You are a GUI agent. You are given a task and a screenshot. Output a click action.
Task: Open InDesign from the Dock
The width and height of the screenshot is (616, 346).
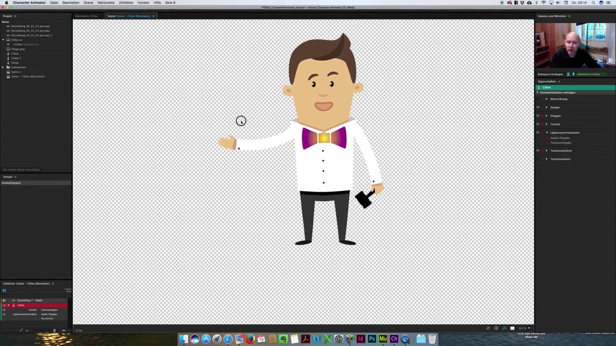tap(360, 339)
